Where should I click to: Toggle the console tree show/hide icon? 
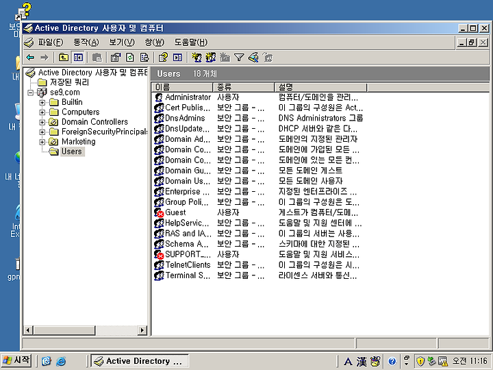(x=78, y=58)
